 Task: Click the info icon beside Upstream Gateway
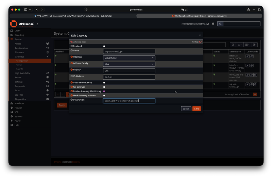(x=71, y=82)
